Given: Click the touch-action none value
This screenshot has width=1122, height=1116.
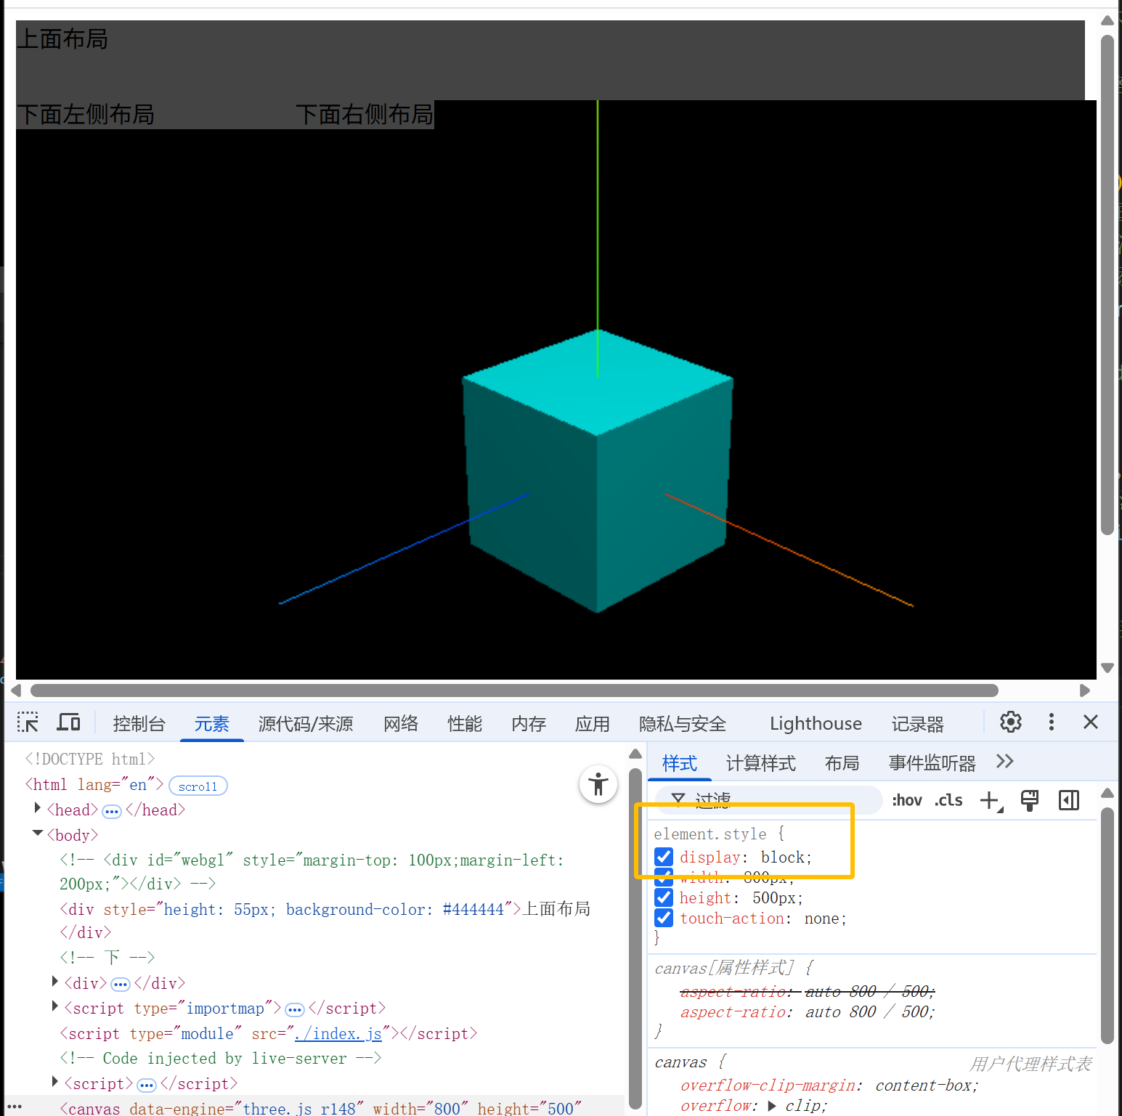Looking at the screenshot, I should coord(821,918).
